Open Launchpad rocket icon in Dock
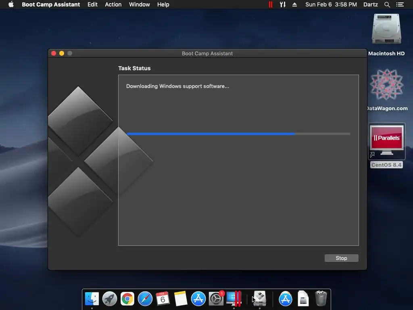This screenshot has height=310, width=413. click(x=110, y=299)
